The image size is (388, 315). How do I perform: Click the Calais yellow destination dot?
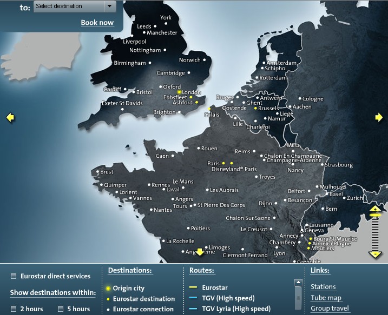[209, 109]
